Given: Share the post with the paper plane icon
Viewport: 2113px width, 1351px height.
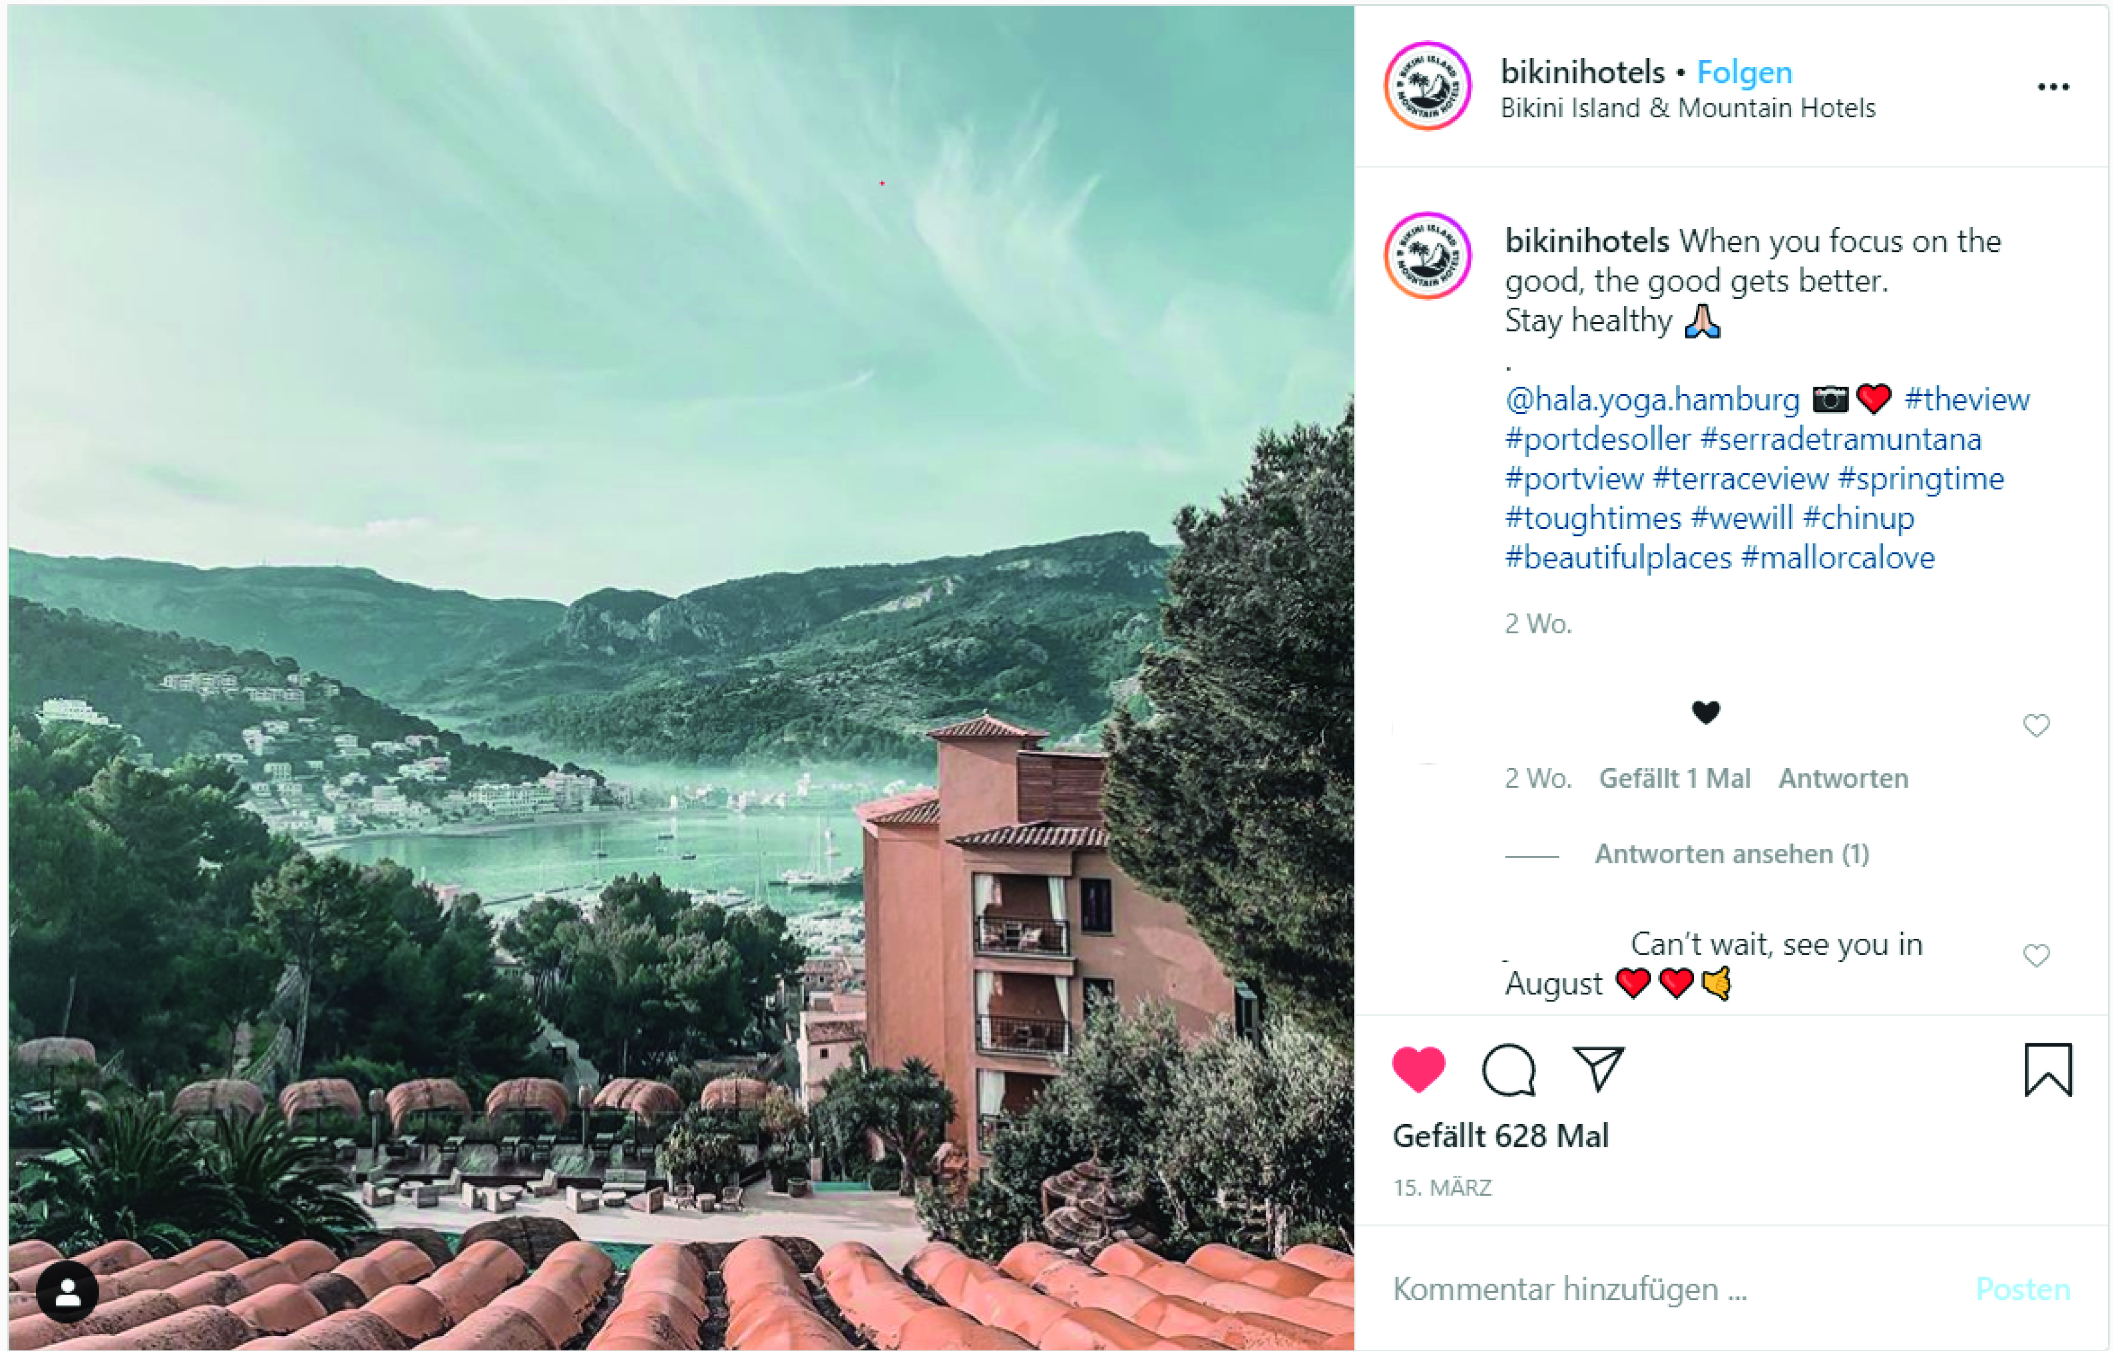Looking at the screenshot, I should click(1598, 1068).
